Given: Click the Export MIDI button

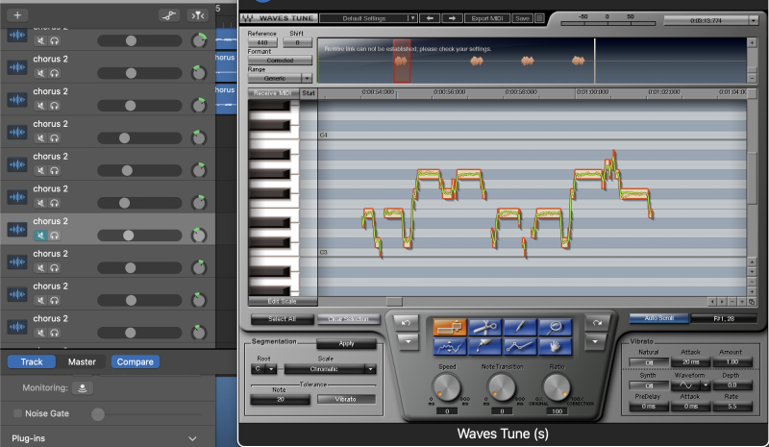Looking at the screenshot, I should [487, 18].
